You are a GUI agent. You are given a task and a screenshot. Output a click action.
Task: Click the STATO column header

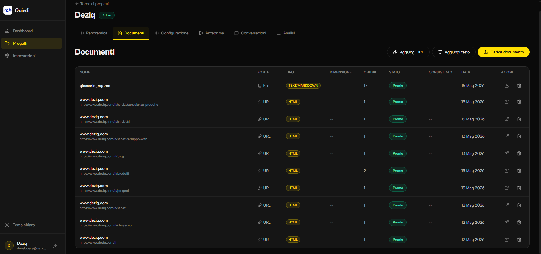pyautogui.click(x=394, y=72)
